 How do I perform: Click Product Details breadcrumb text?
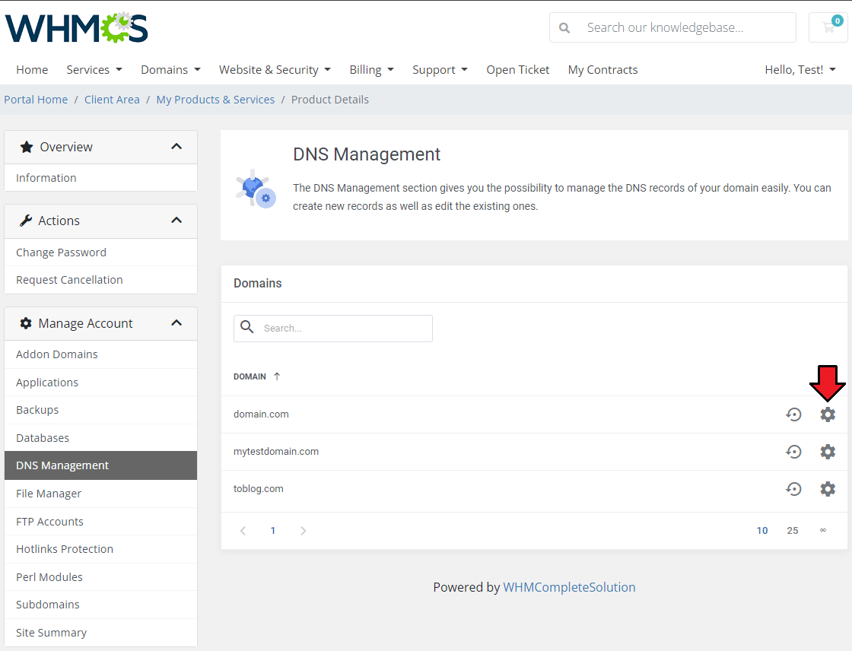point(330,100)
